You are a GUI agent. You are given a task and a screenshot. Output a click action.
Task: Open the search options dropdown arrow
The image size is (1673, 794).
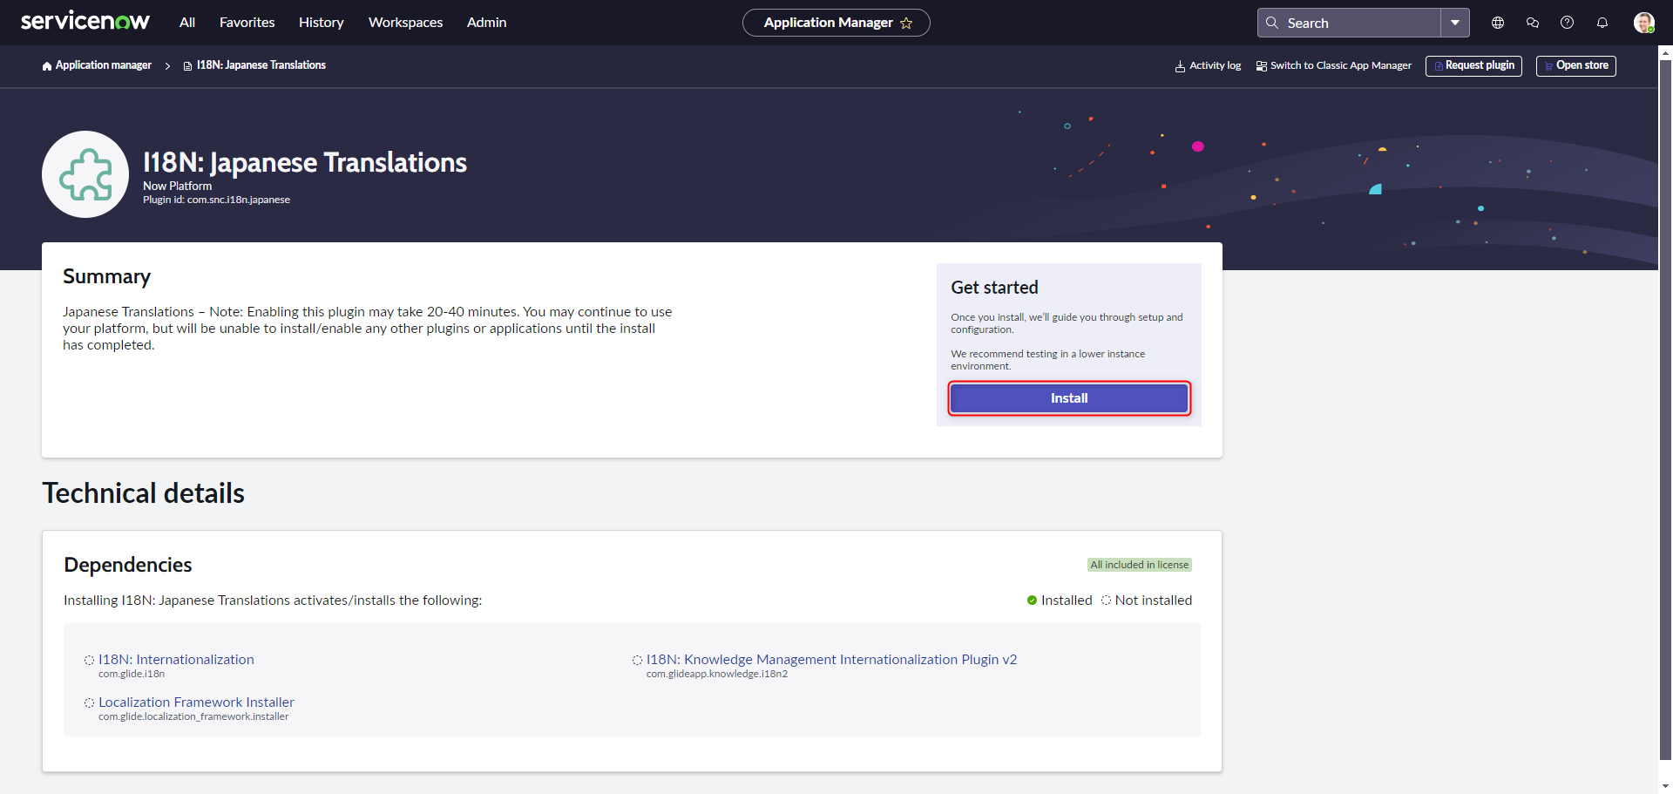tap(1455, 23)
